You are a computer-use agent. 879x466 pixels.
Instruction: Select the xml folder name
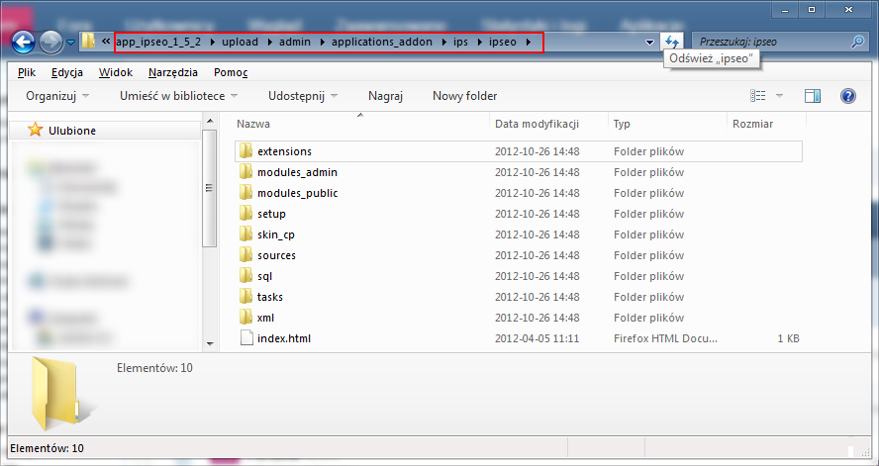pyautogui.click(x=265, y=317)
